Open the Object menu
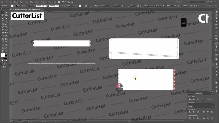Image resolution: width=219 pixels, height=123 pixels. tap(16, 2)
